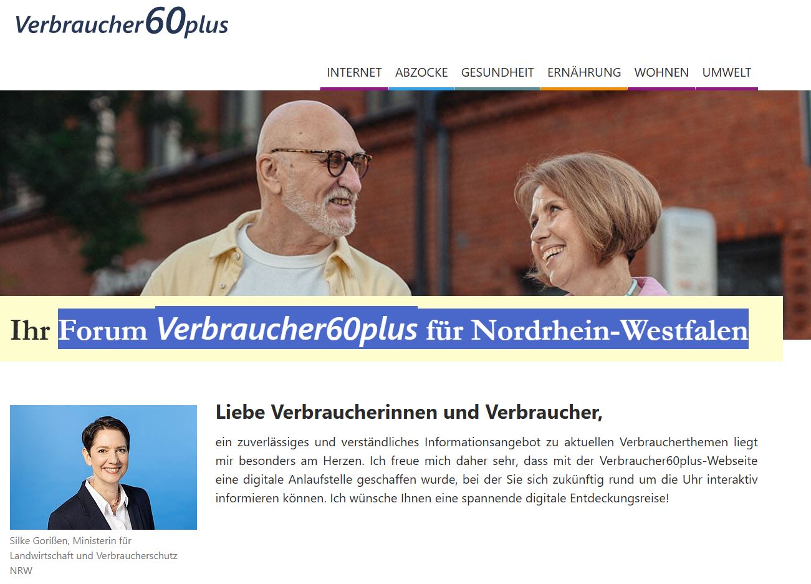Image resolution: width=811 pixels, height=584 pixels.
Task: Go to the ABZOCKE section
Action: [x=421, y=72]
